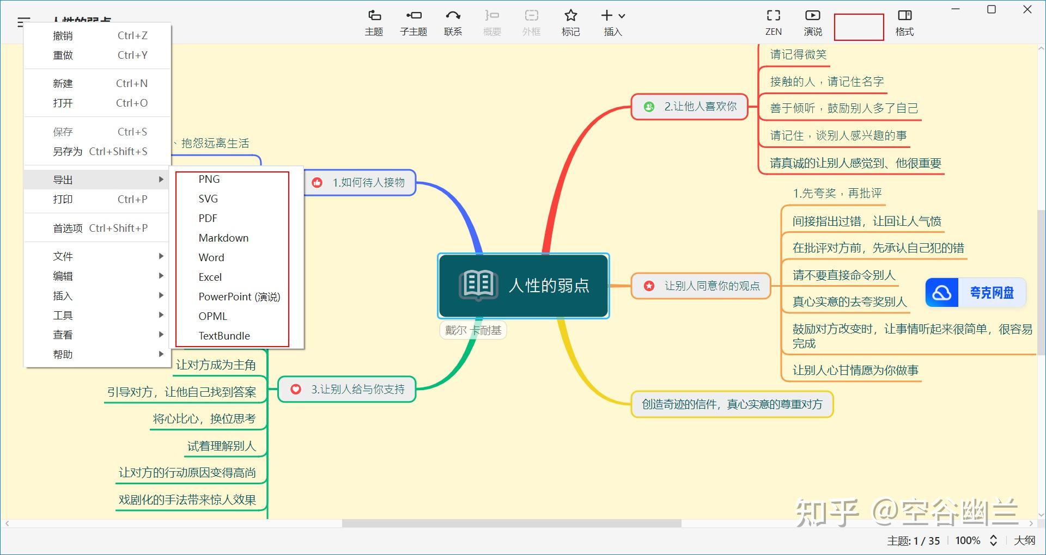Insert a 子主题 subtopic

(x=413, y=22)
